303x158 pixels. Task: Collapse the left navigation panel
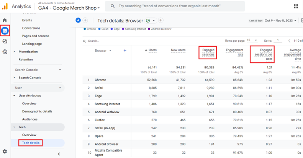coord(59,154)
